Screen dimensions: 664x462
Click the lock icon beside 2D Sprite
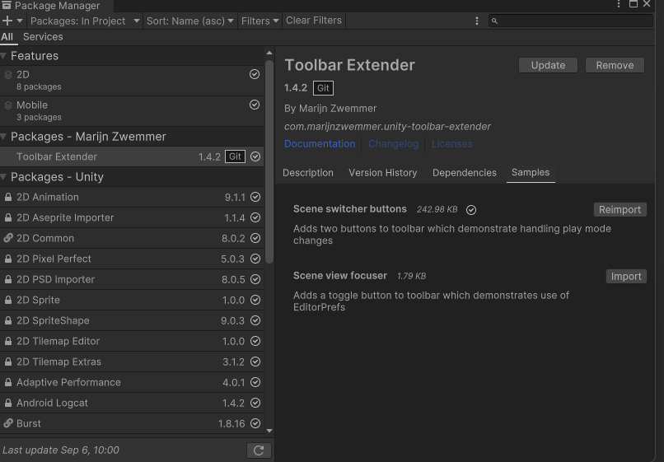tap(8, 300)
